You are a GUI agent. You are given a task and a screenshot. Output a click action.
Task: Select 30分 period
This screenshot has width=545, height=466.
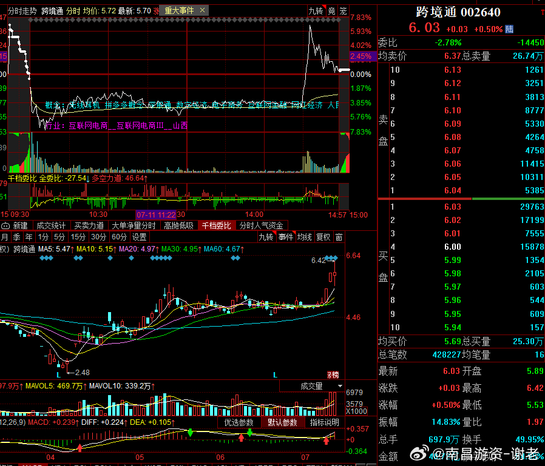[98, 237]
